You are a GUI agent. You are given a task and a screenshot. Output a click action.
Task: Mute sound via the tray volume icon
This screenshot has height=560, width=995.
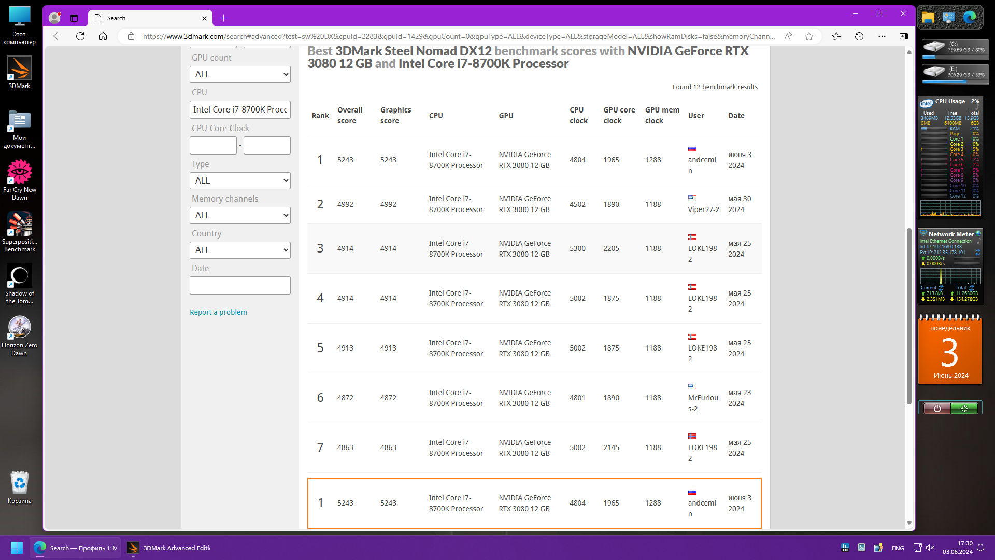930,548
